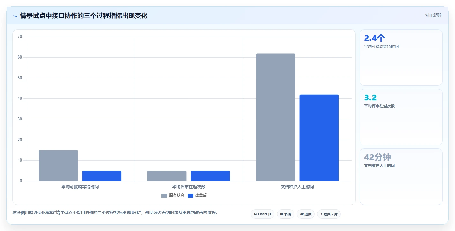The height and width of the screenshot is (231, 455).
Task: Click the gray bar for 文档维护人工时间
Action: pos(275,117)
